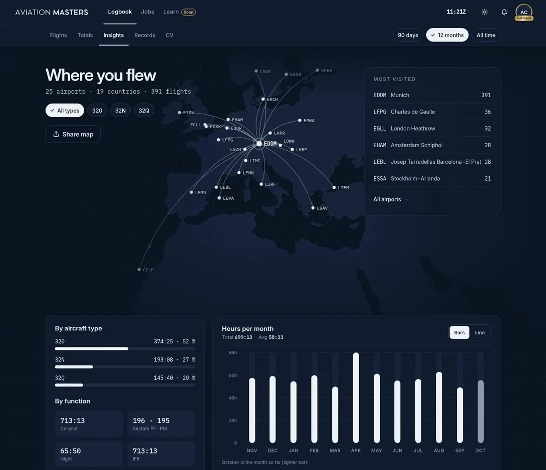
Task: Click the LTFM airport marker
Action: (334, 188)
